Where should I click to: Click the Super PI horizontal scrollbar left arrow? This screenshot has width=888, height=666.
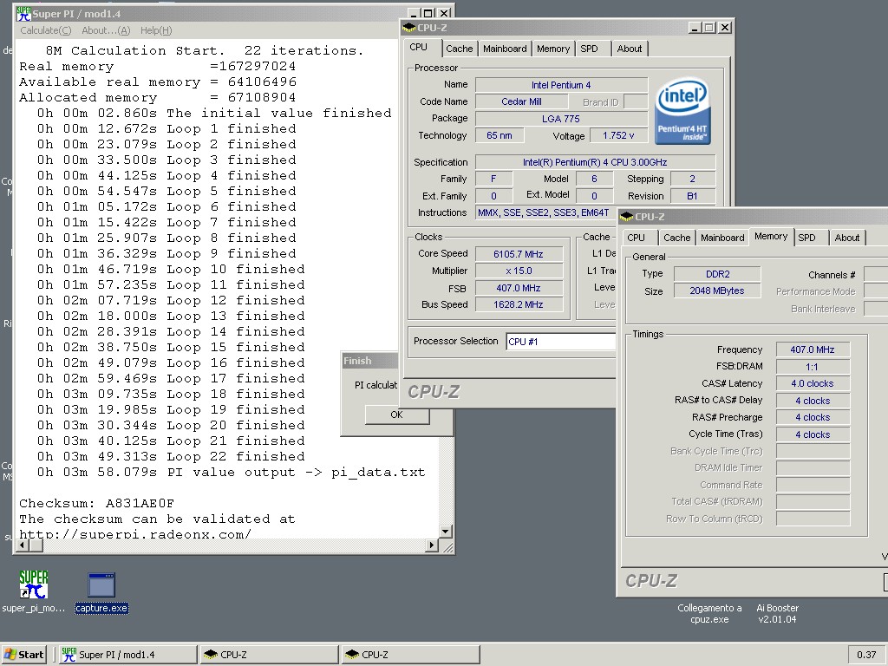coord(23,545)
